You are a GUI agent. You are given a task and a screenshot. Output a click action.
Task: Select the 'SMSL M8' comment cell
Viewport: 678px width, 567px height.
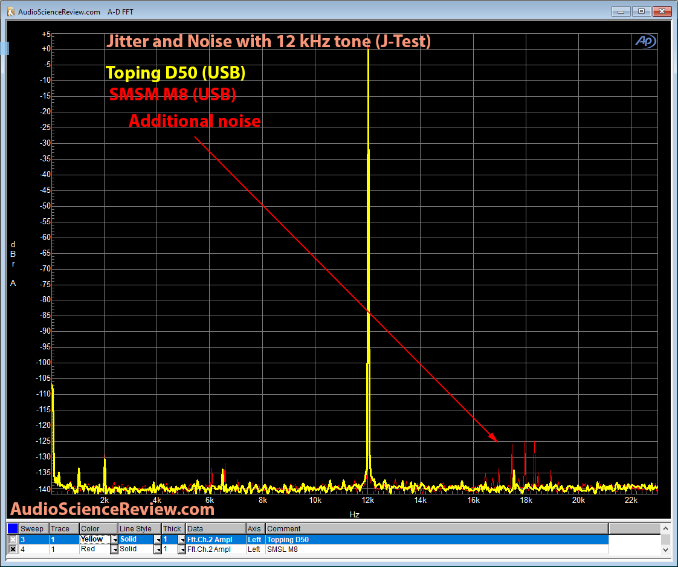click(x=437, y=549)
